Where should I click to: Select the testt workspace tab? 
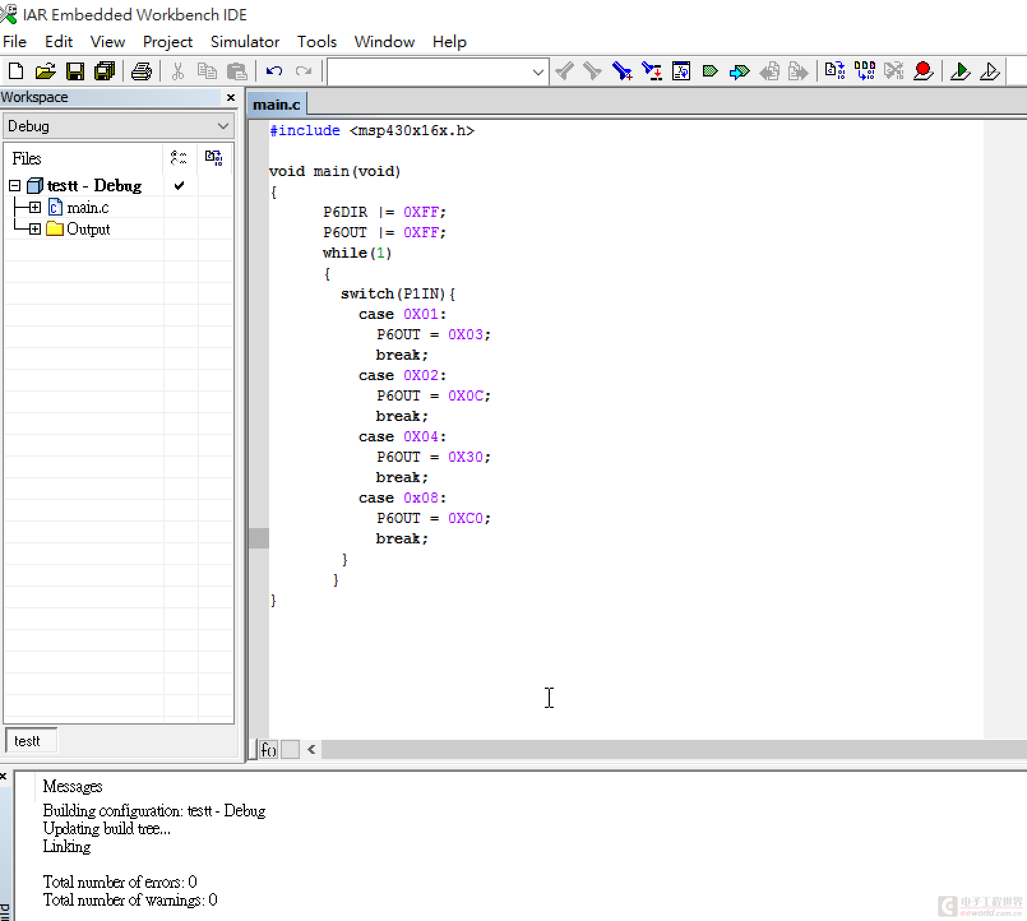pos(31,740)
